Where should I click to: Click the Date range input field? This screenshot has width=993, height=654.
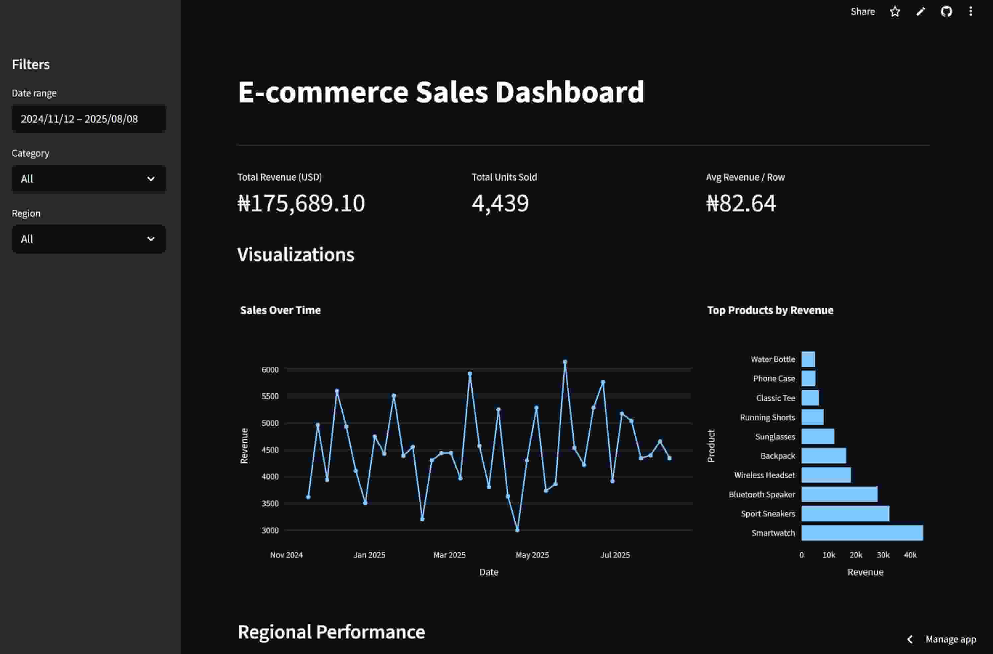point(88,119)
